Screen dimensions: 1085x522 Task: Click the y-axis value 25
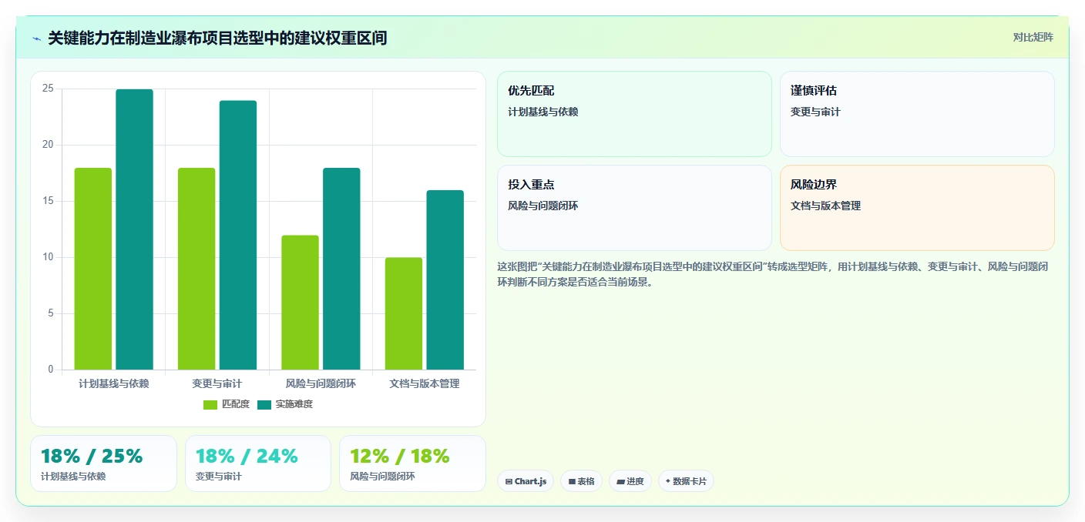click(x=48, y=89)
